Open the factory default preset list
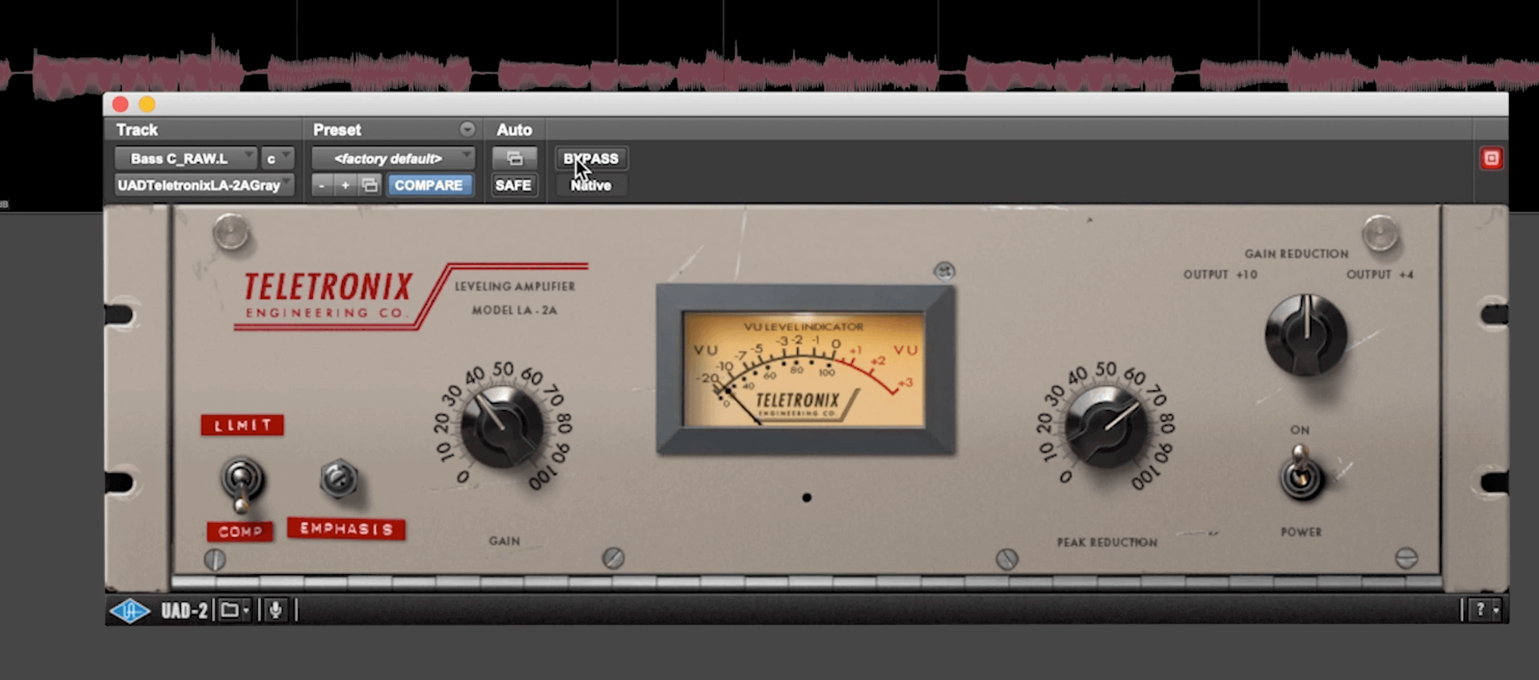This screenshot has width=1539, height=680. coord(394,158)
